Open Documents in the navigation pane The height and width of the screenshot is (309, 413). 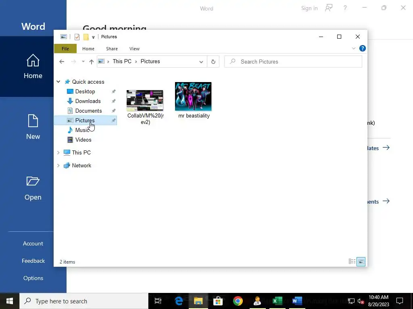(88, 111)
